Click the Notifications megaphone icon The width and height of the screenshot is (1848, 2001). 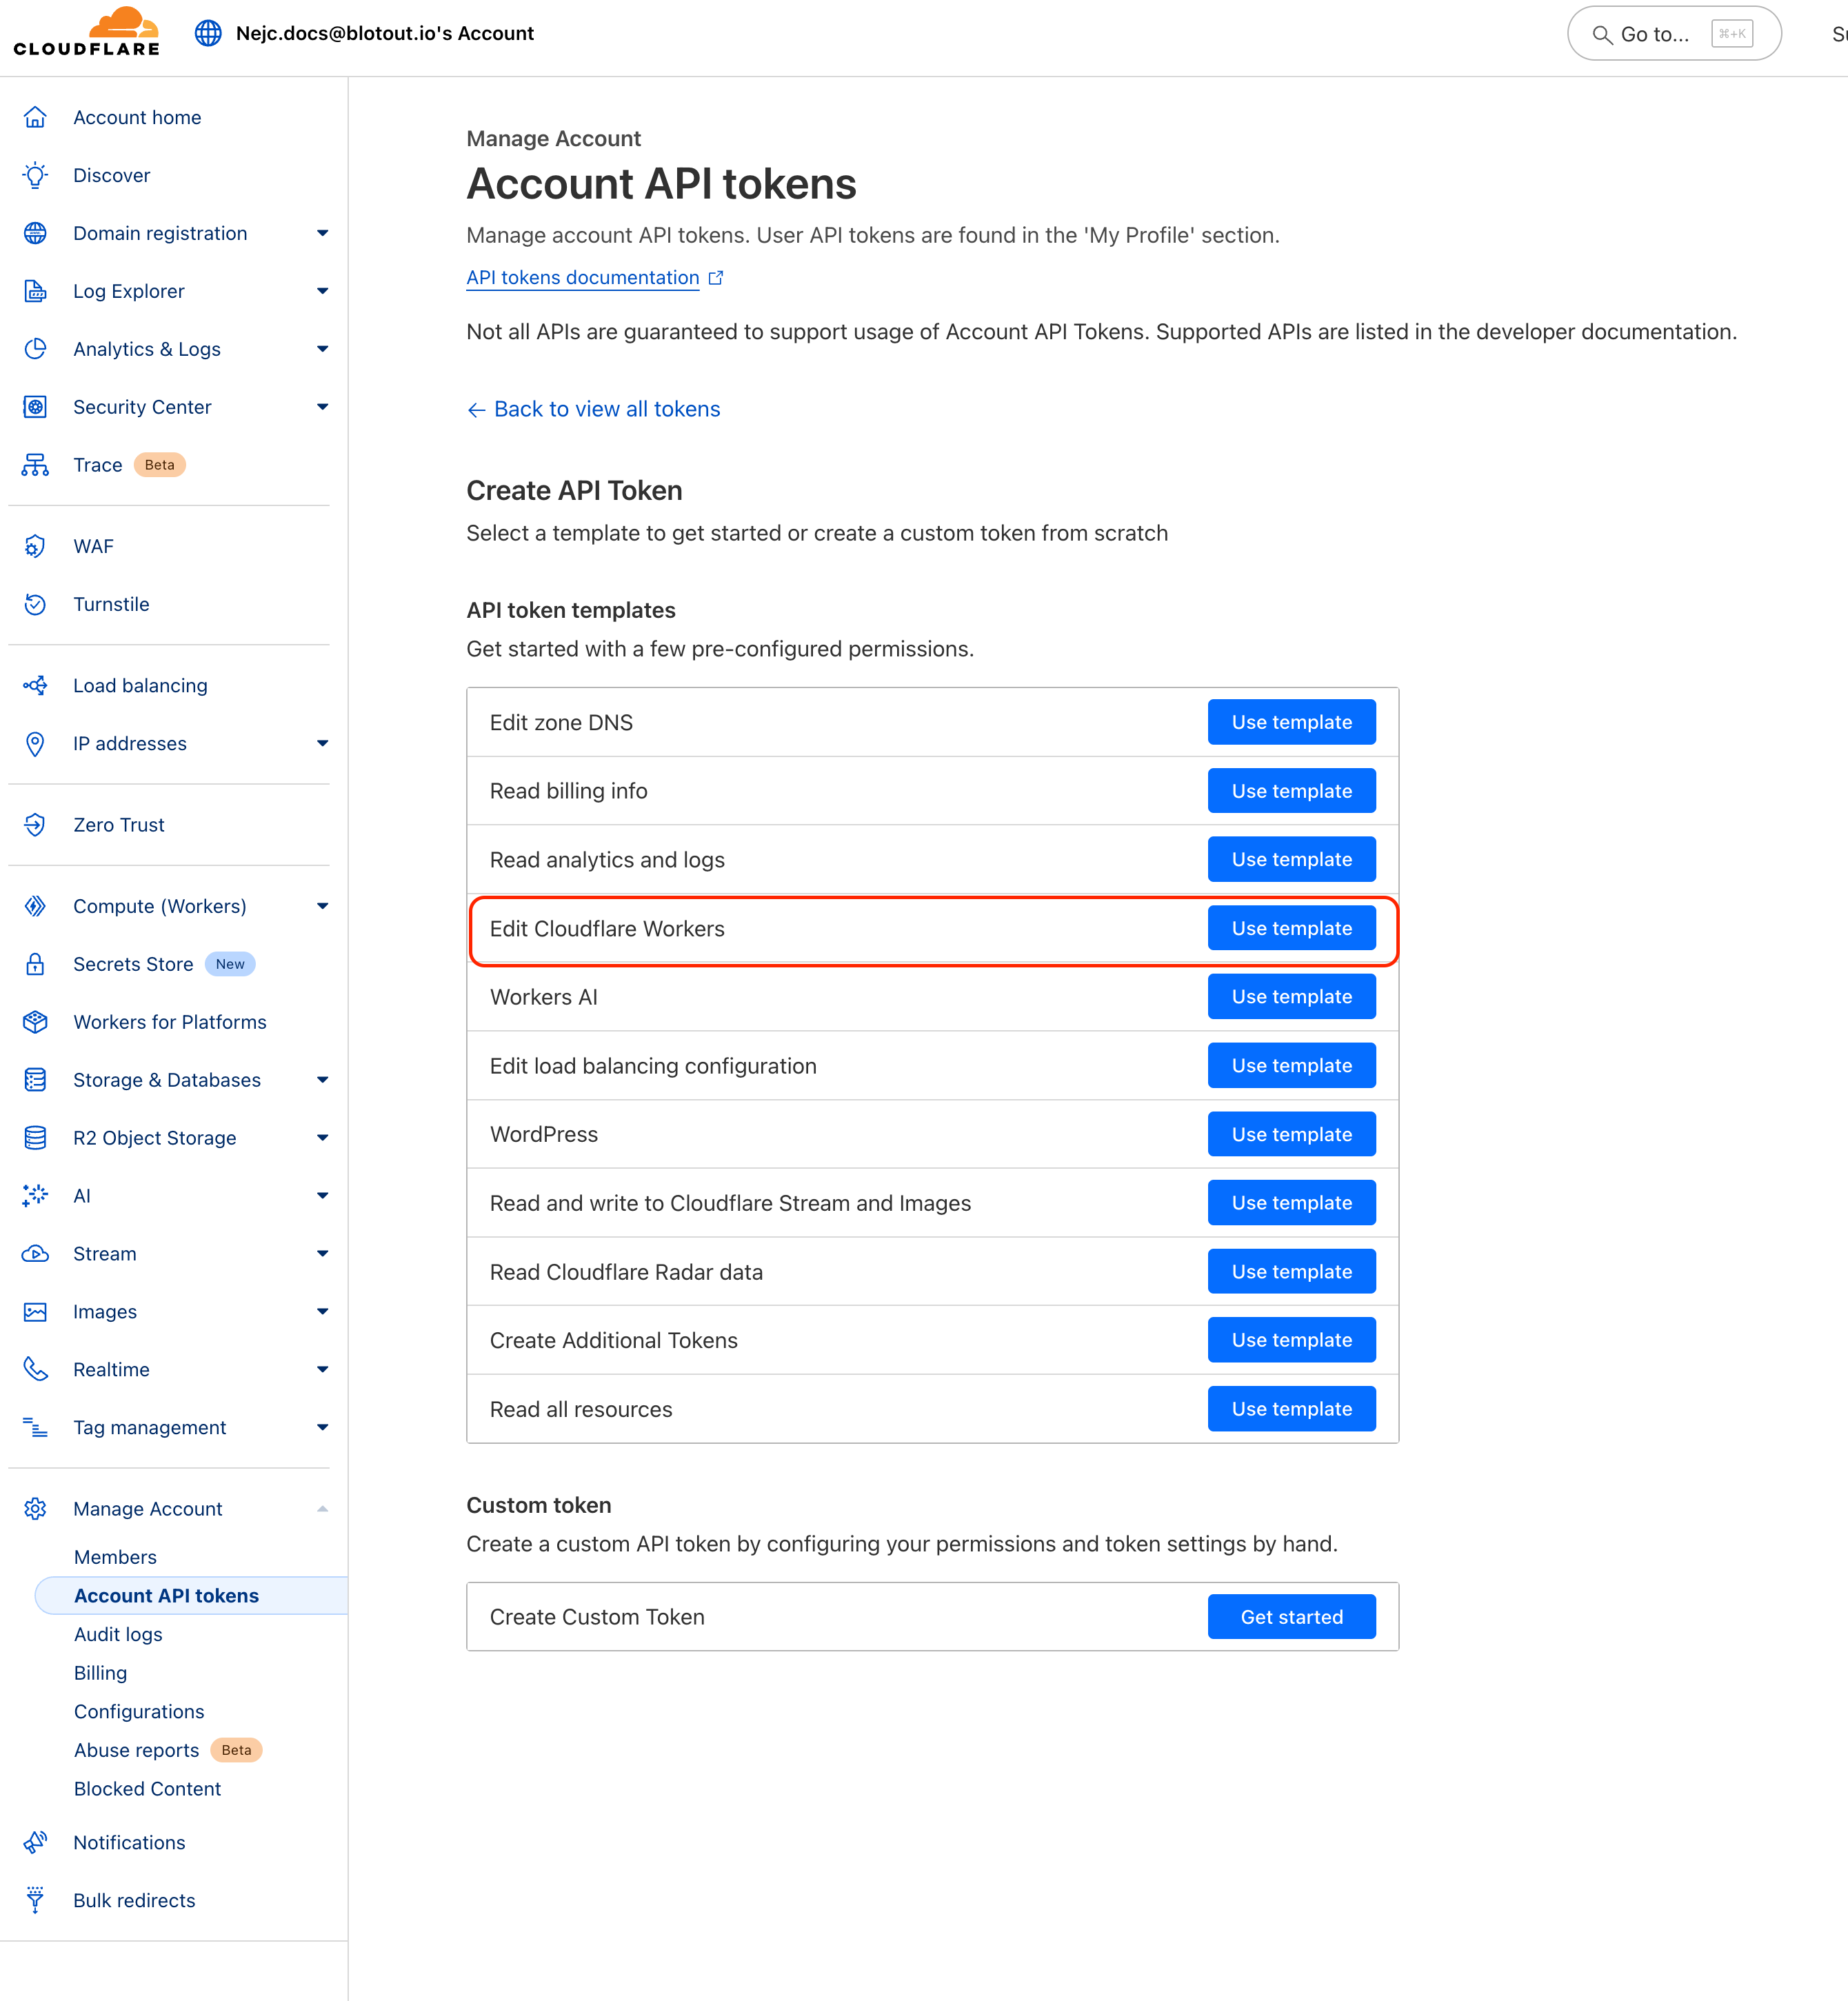35,1842
